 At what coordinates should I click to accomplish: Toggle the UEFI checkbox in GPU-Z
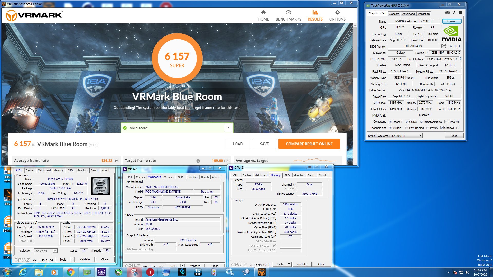(451, 46)
